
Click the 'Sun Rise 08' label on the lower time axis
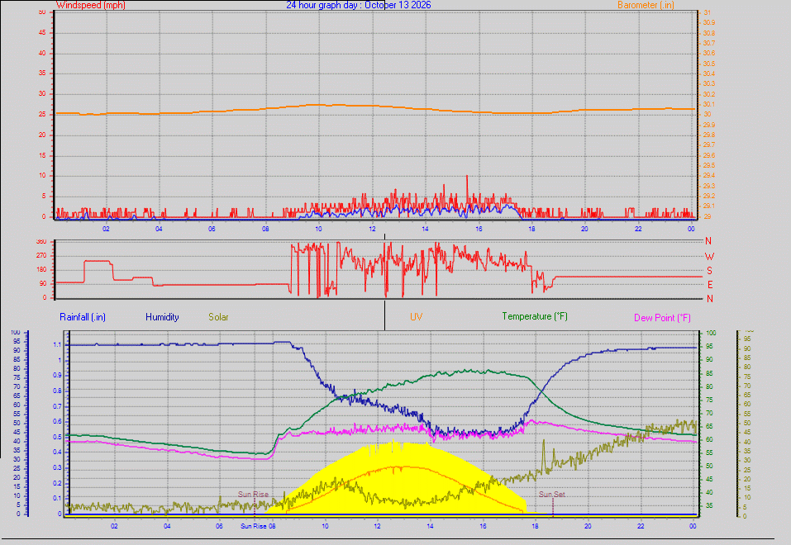[x=258, y=526]
